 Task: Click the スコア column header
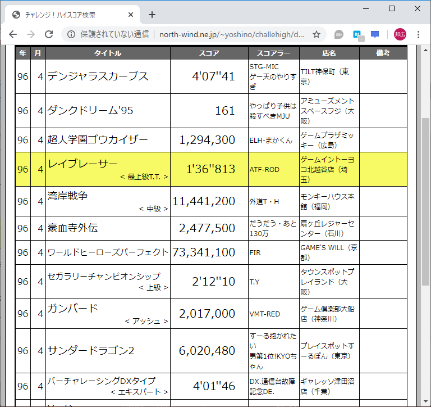click(x=209, y=53)
